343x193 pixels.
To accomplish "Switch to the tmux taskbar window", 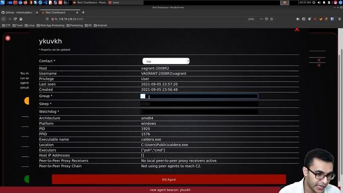I will click(114, 3).
